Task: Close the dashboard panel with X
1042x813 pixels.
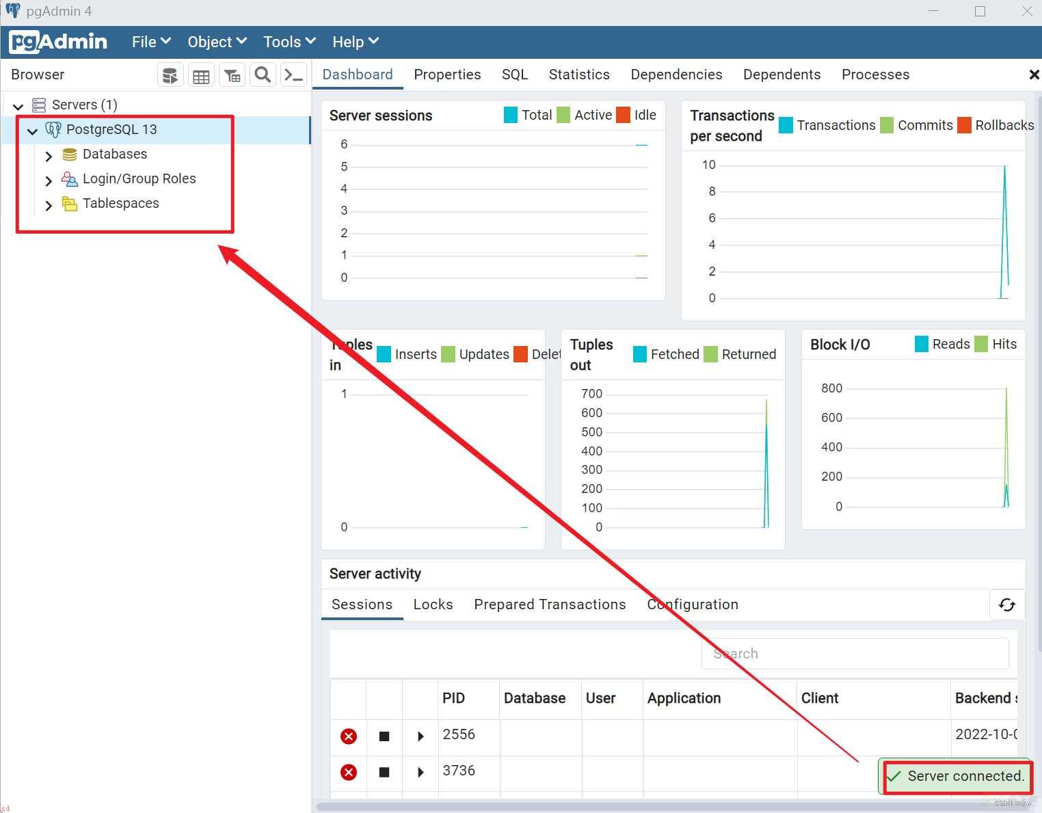Action: tap(1034, 75)
